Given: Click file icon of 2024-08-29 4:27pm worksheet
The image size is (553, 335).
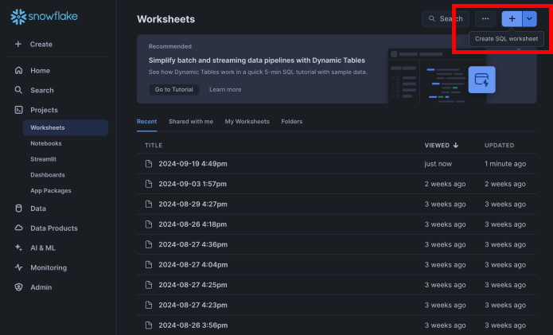Looking at the screenshot, I should pyautogui.click(x=149, y=204).
